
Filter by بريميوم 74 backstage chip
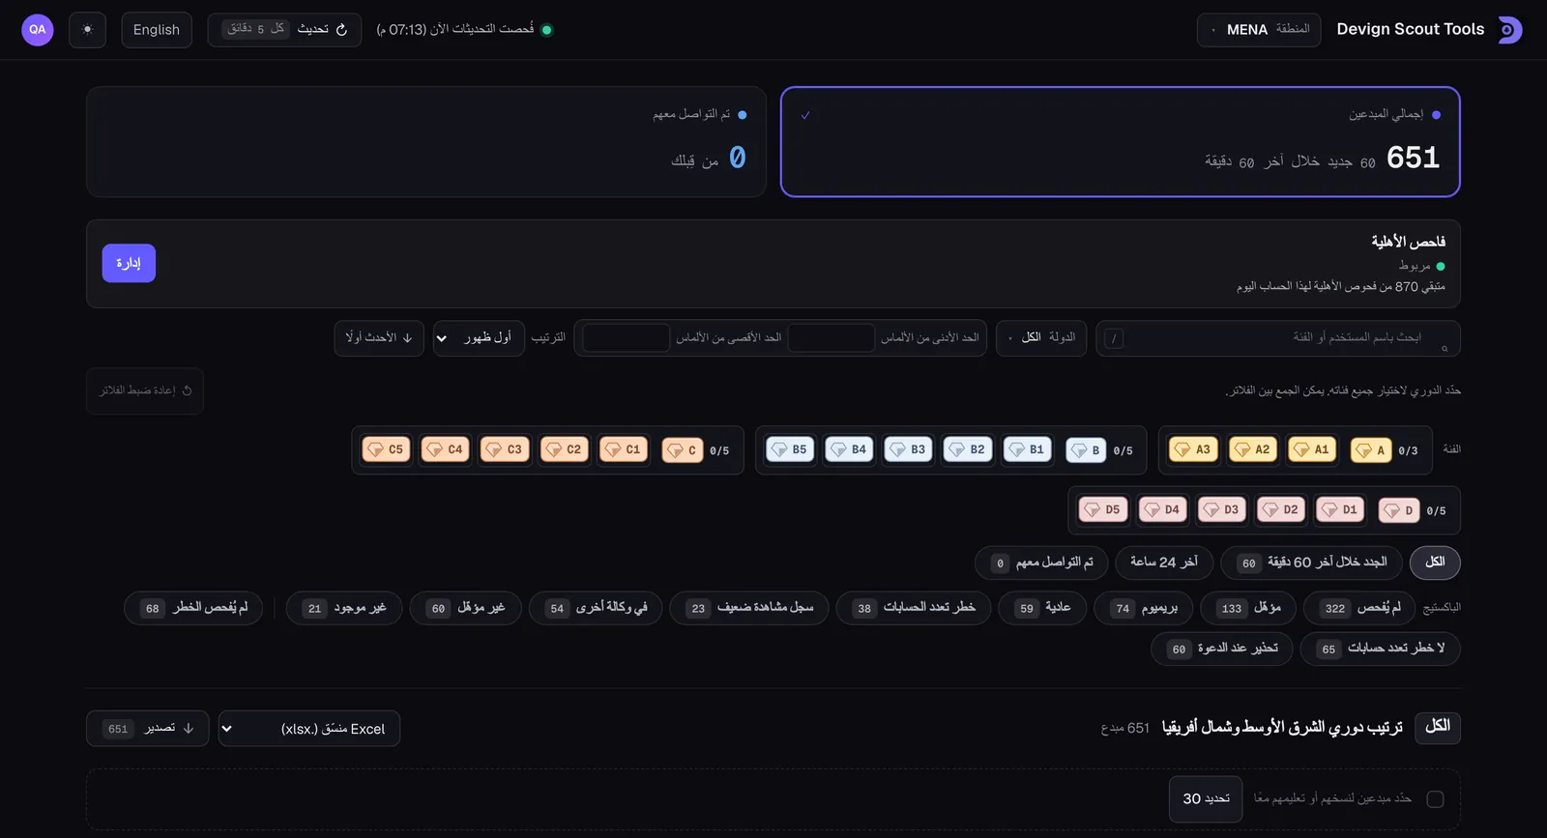tap(1144, 608)
